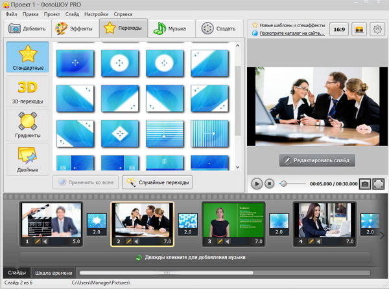Edit slide 3 with pencil icon

pos(220,241)
